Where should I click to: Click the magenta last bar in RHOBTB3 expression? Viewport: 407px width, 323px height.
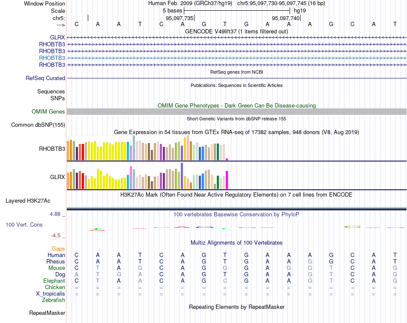tap(227, 159)
